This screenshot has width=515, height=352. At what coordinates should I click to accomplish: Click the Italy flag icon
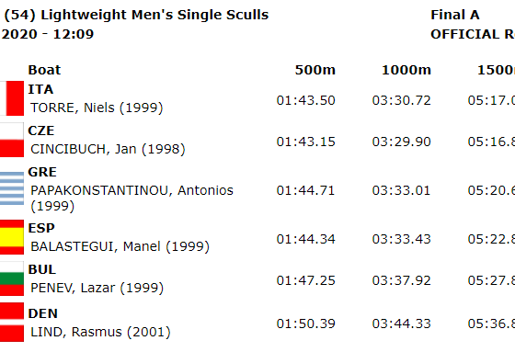[x=12, y=98]
